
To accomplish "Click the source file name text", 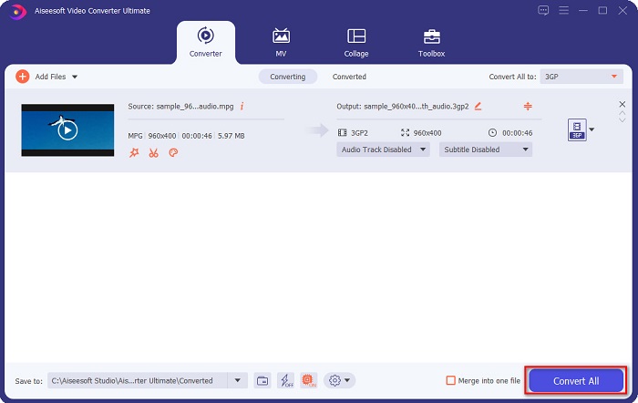I will (x=195, y=107).
